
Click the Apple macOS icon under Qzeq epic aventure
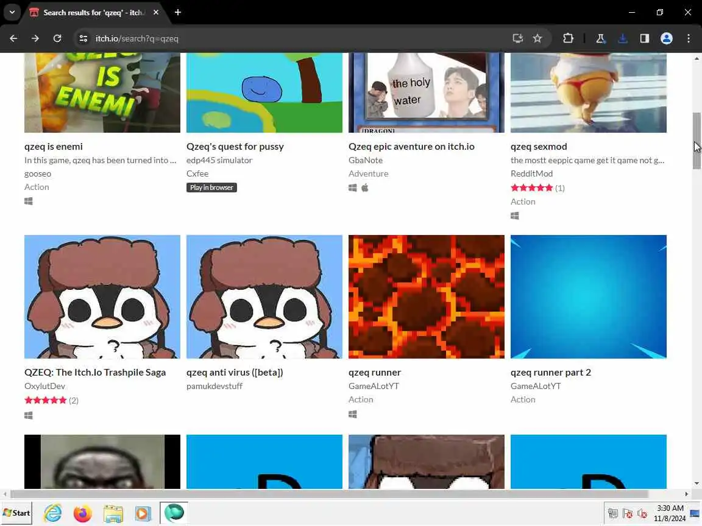click(x=365, y=188)
